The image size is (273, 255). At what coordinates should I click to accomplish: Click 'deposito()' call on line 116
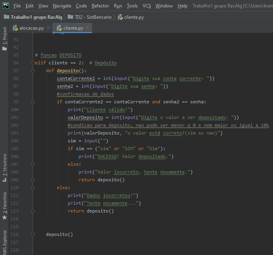tap(59, 234)
